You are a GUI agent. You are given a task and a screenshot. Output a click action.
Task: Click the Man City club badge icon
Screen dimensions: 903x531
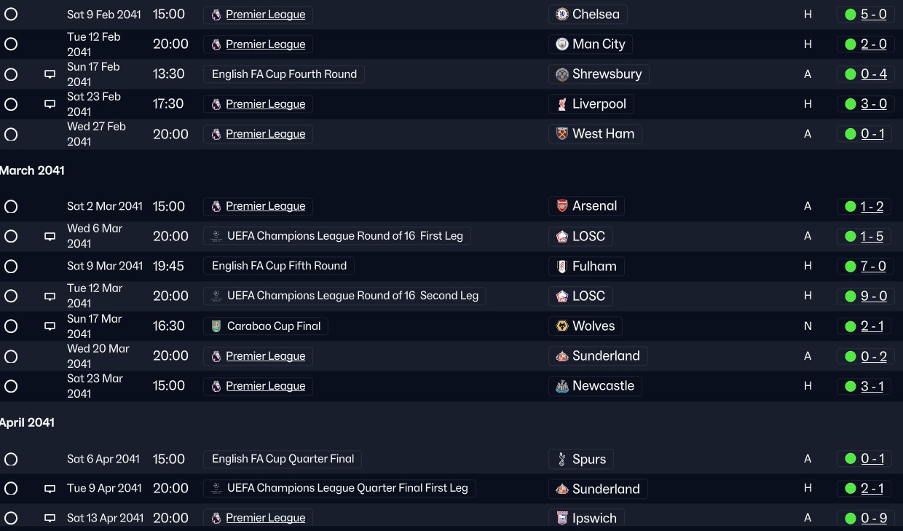(561, 44)
